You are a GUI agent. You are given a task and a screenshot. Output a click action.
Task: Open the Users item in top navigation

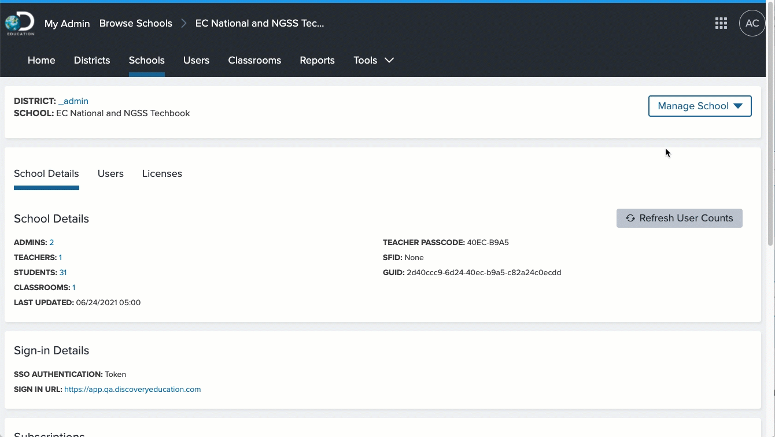click(196, 60)
